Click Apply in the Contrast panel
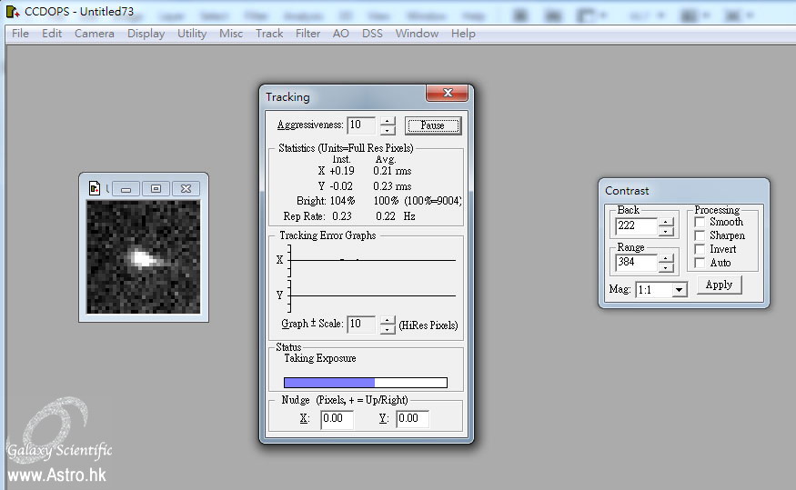 point(719,285)
